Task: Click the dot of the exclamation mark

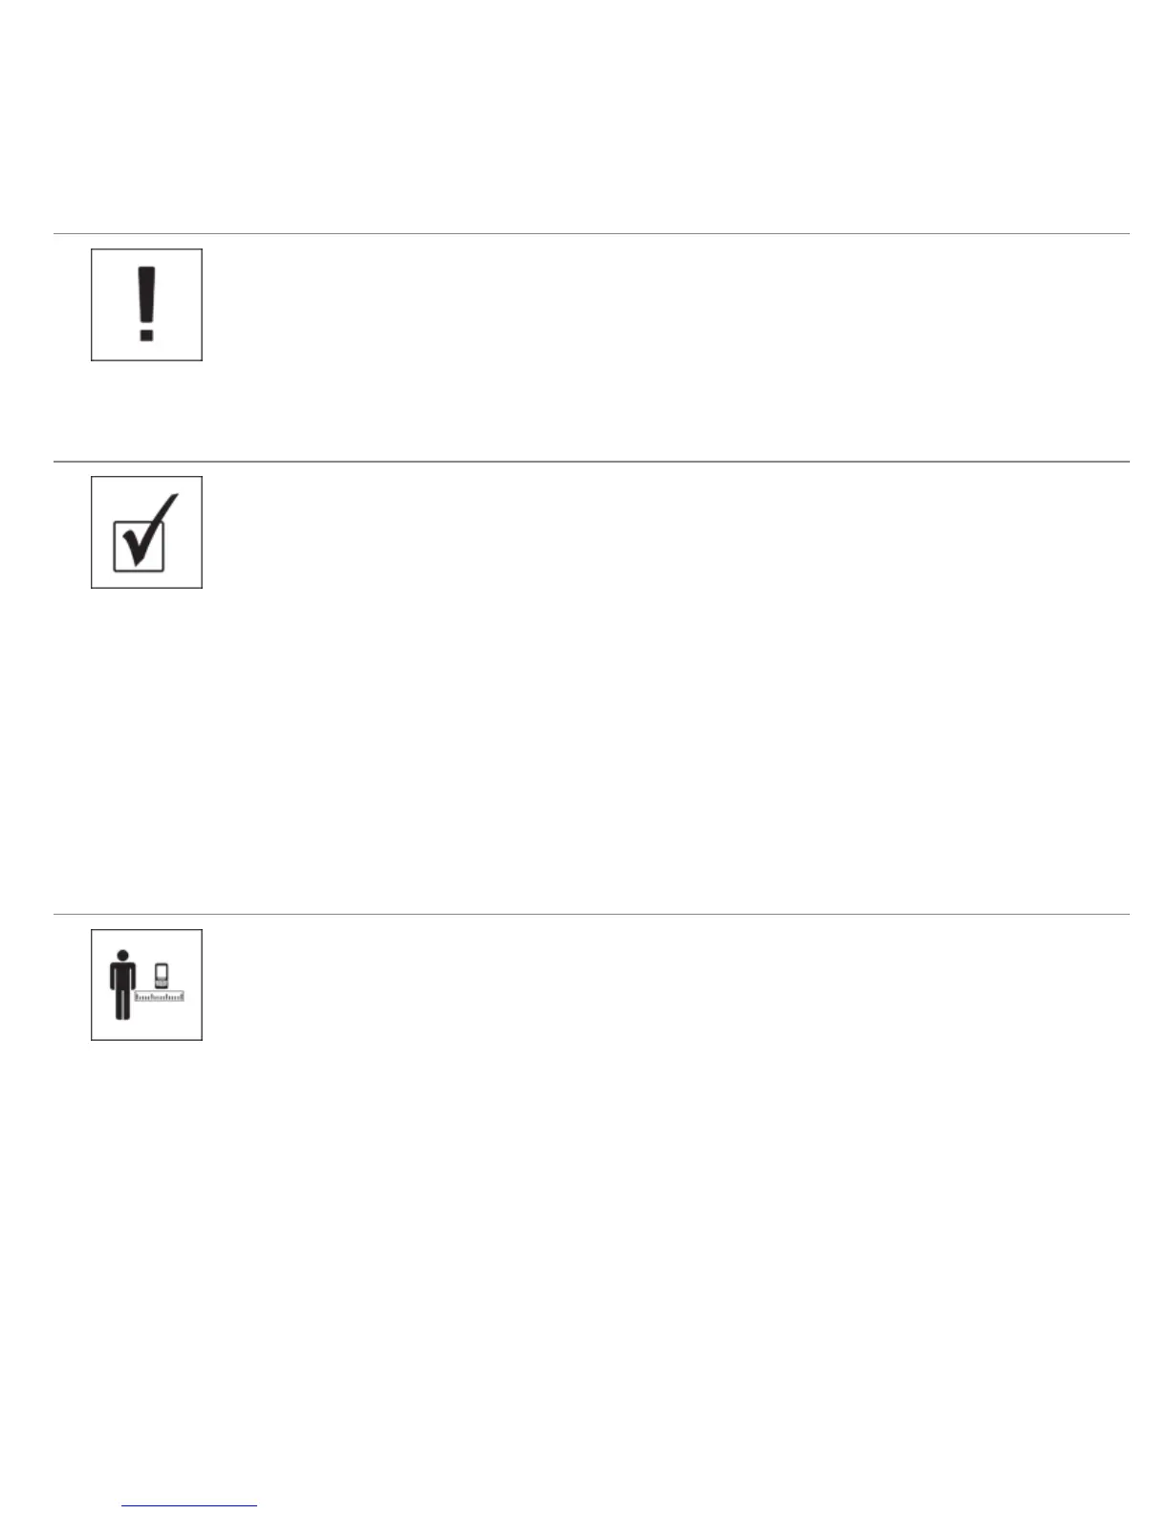Action: pyautogui.click(x=145, y=334)
